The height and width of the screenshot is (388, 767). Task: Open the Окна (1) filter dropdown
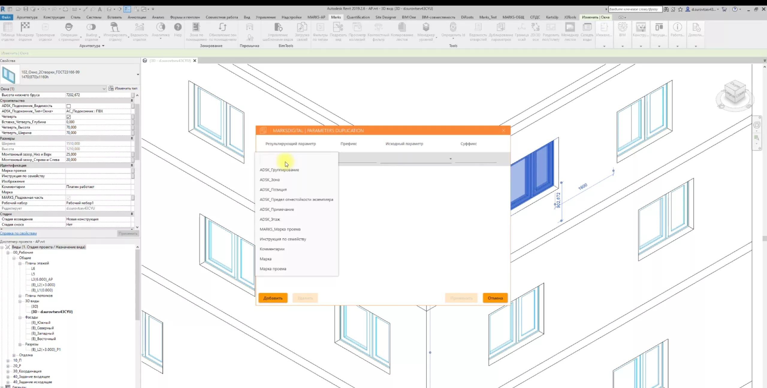point(104,89)
